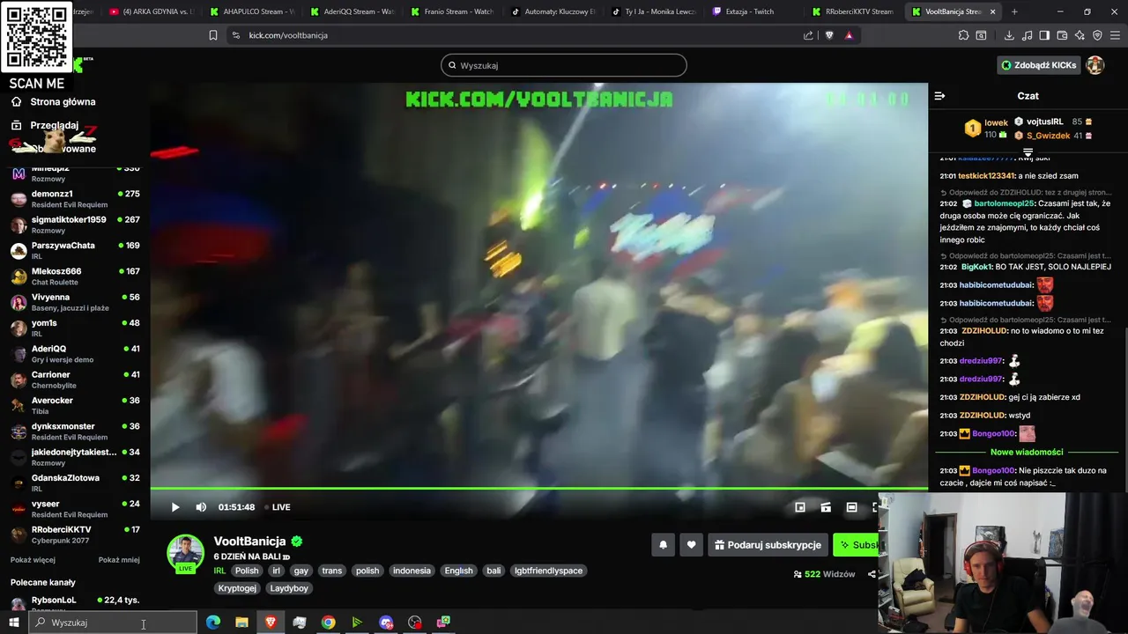Bookmark this page icon in address bar
Screen dimensions: 1128x634
pyautogui.click(x=213, y=35)
